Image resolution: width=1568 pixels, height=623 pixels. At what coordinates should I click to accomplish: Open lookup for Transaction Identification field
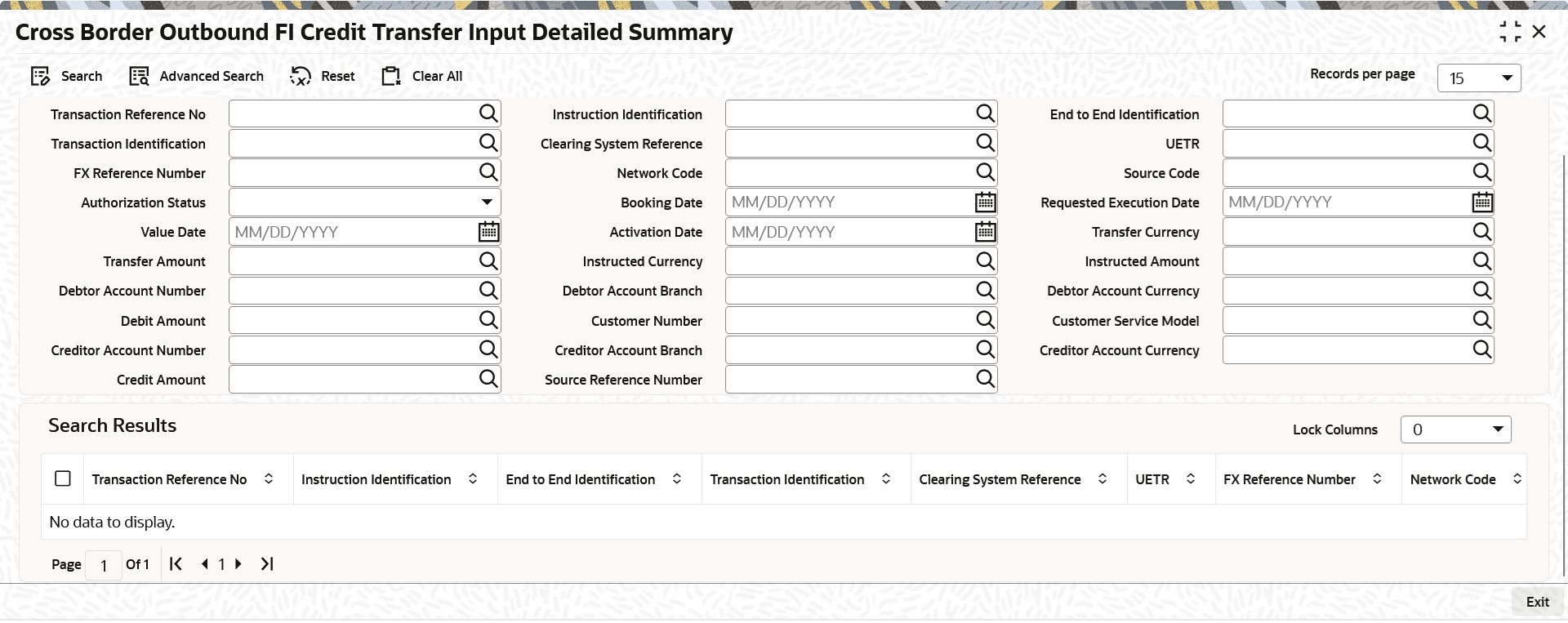click(x=488, y=143)
